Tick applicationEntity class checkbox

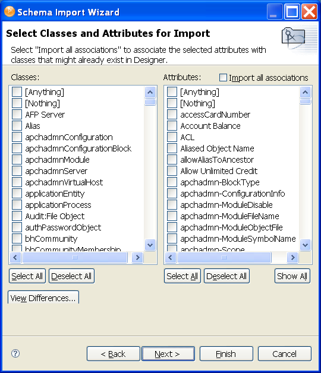point(17,194)
